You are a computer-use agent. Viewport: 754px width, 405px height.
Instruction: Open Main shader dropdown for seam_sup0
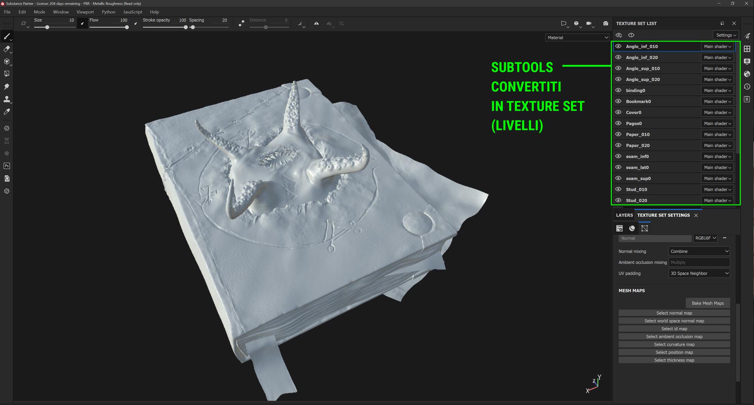pos(717,179)
